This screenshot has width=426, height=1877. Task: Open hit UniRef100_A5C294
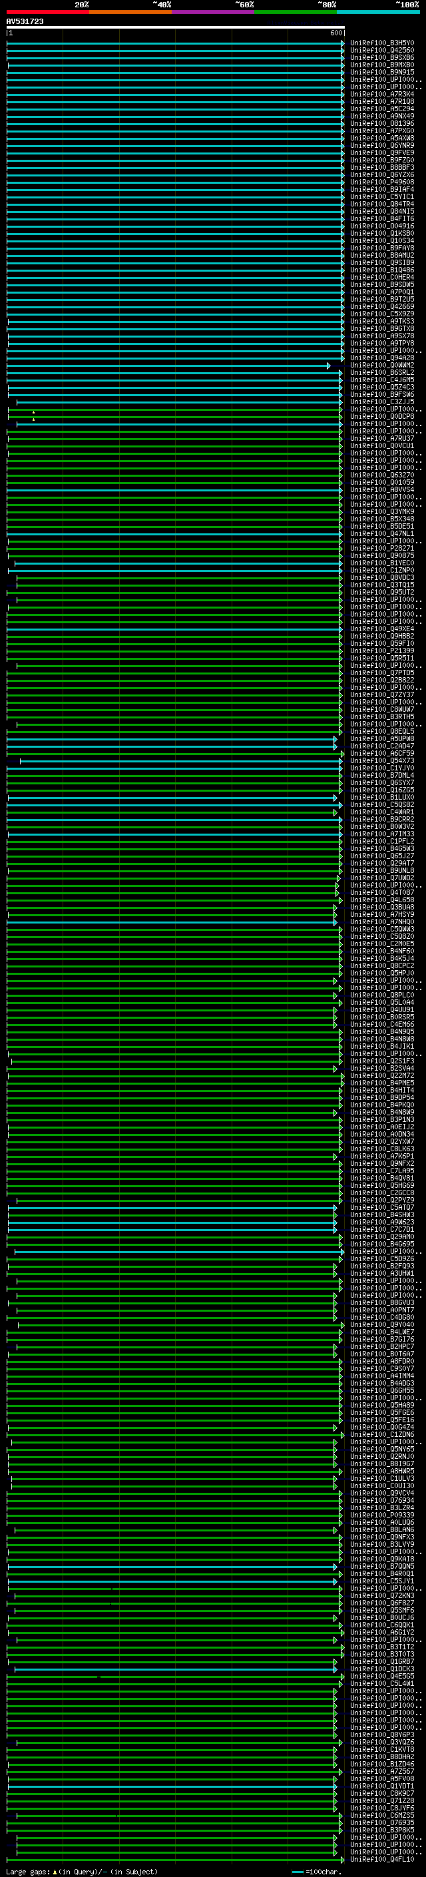pos(382,109)
